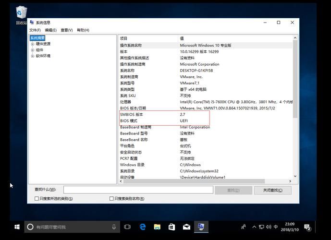This screenshot has height=240, width=331.
Task: Select 系统摘要 in the tree
Action: (37, 38)
